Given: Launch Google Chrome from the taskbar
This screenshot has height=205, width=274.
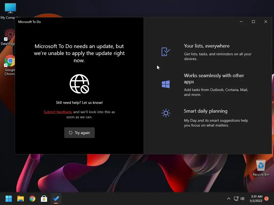Looking at the screenshot, I should point(32,199).
